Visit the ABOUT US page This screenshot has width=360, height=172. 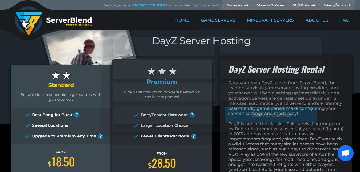pyautogui.click(x=317, y=20)
